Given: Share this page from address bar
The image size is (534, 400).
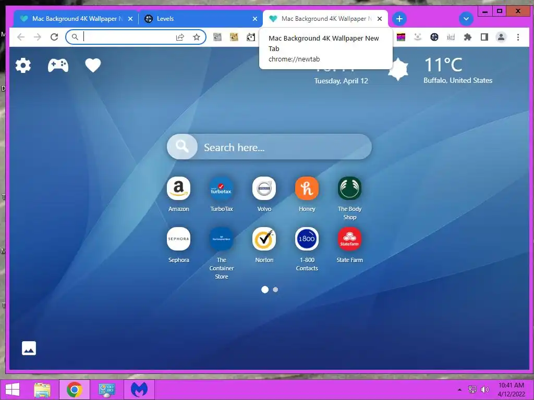Looking at the screenshot, I should pyautogui.click(x=180, y=37).
